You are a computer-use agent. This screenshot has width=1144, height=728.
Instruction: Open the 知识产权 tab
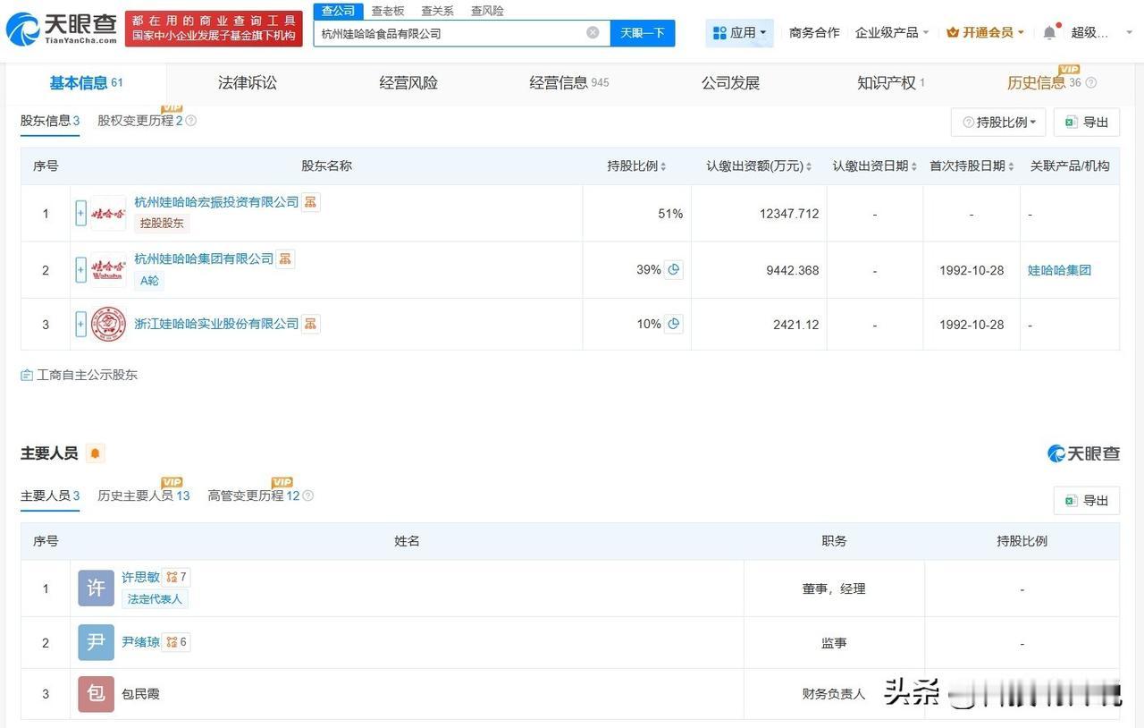(891, 83)
